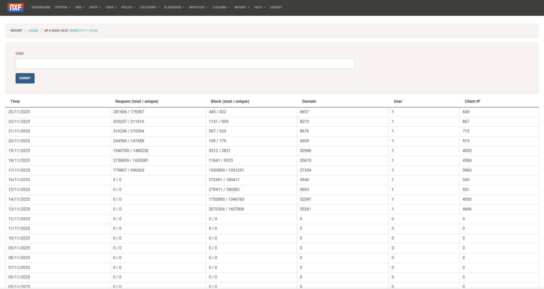The height and width of the screenshot is (289, 544).
Task: Click the Time column header
Action: [15, 101]
